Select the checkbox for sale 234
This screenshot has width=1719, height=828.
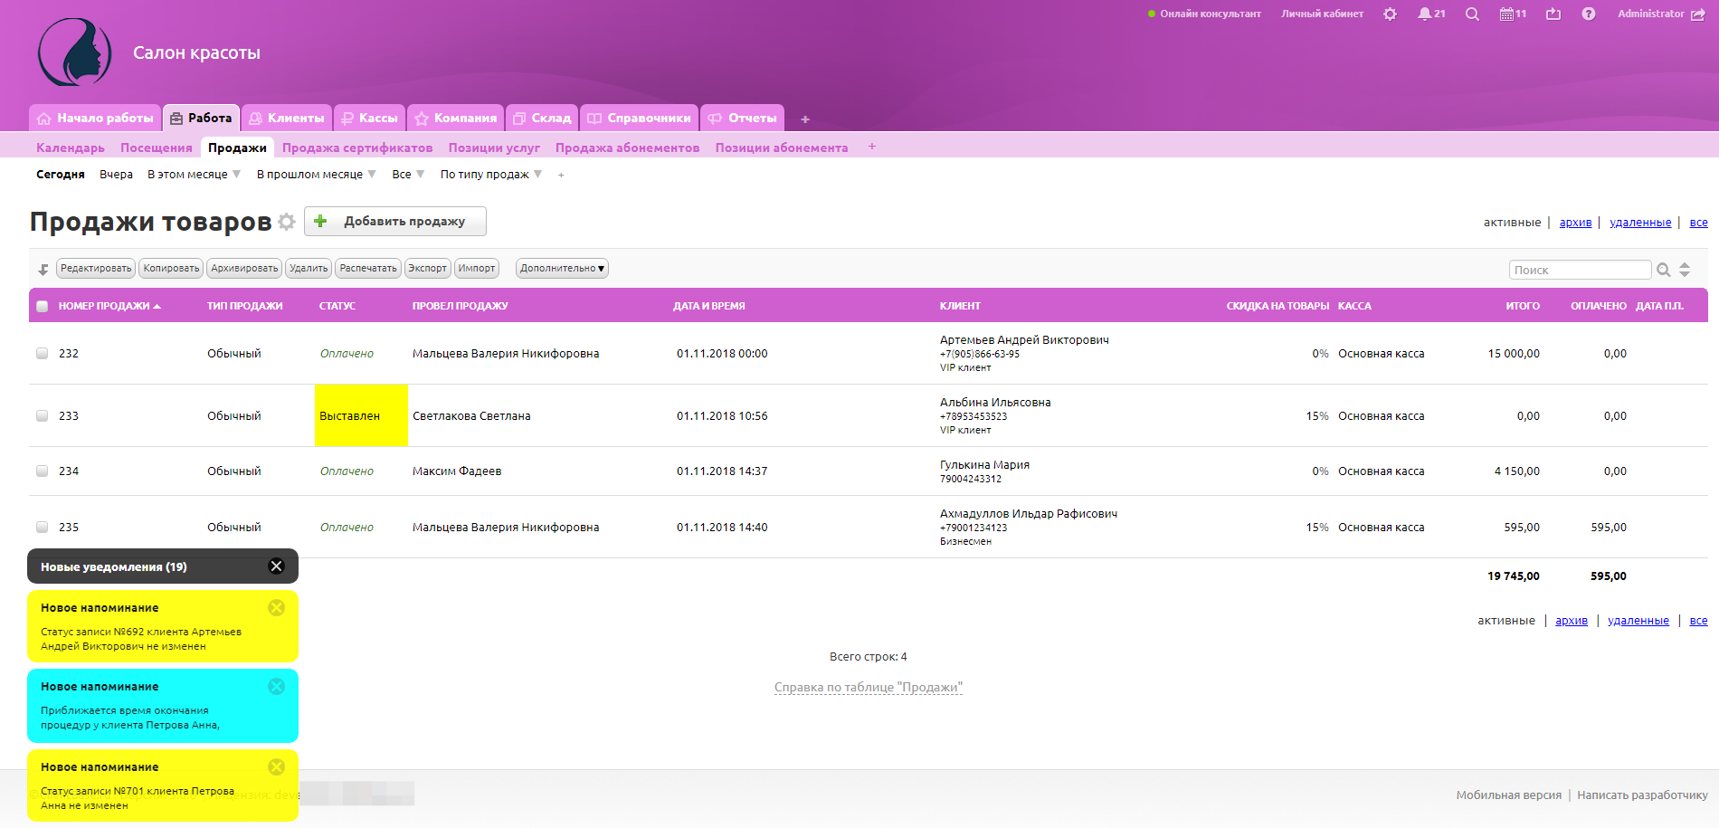pyautogui.click(x=43, y=471)
